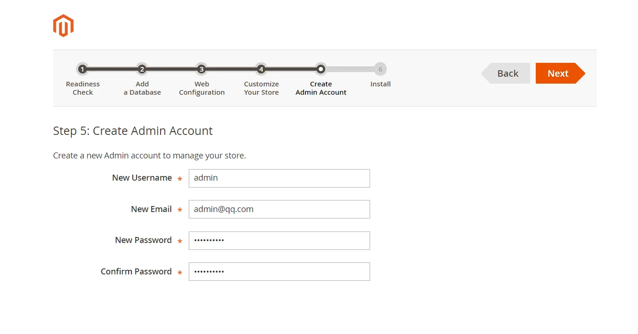Open Add a Database step label

[142, 88]
